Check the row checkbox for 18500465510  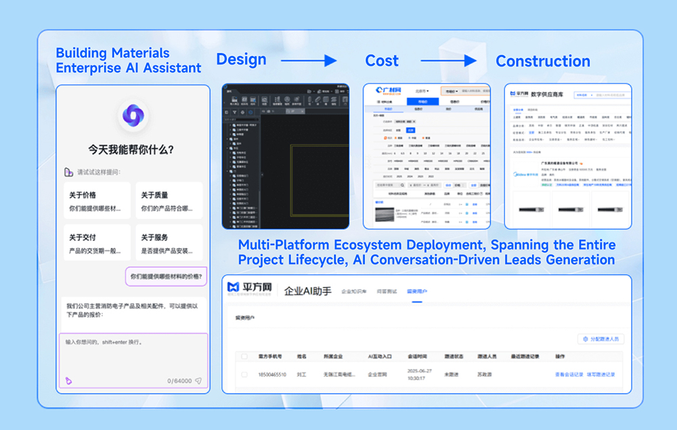(x=244, y=374)
